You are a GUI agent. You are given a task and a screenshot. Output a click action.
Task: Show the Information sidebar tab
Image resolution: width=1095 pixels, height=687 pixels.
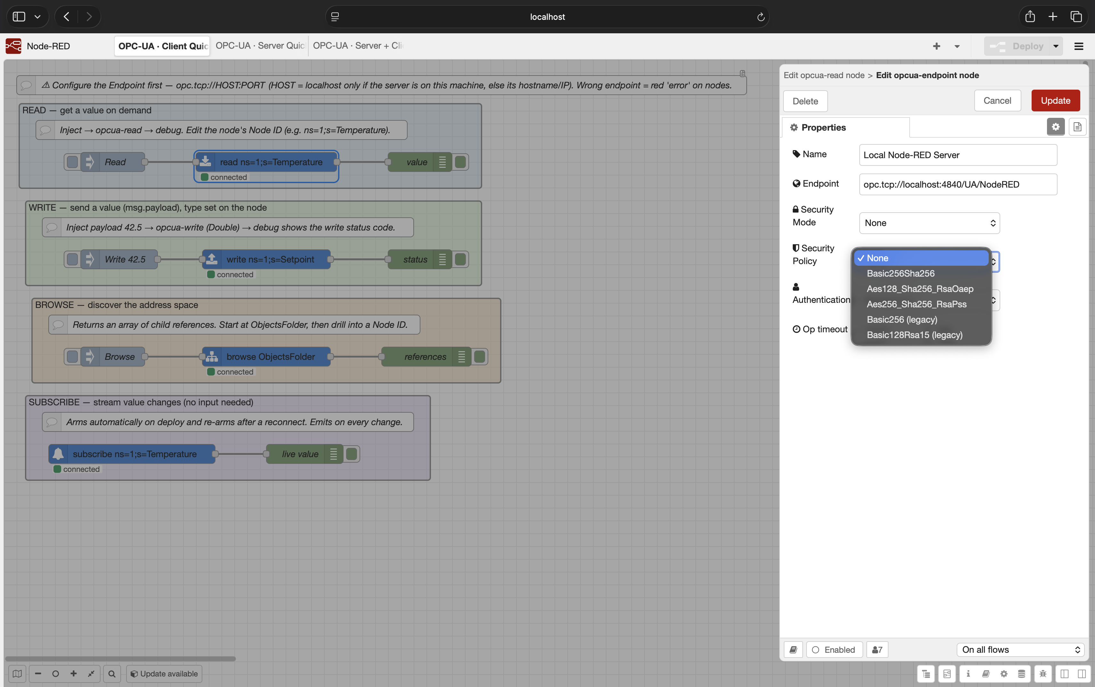(968, 674)
